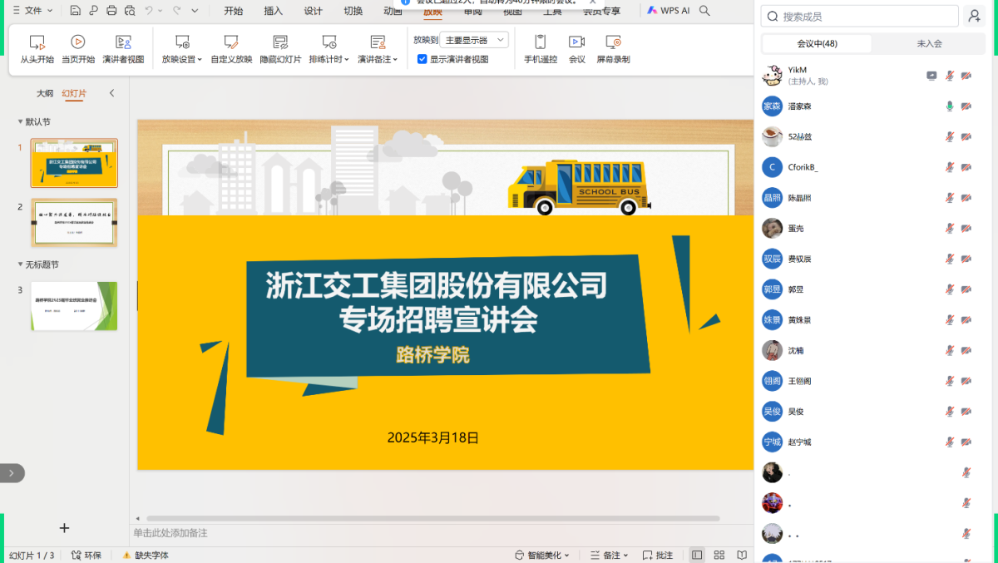Start screen recording (屏幕录制)
Image resolution: width=998 pixels, height=563 pixels.
click(x=613, y=49)
